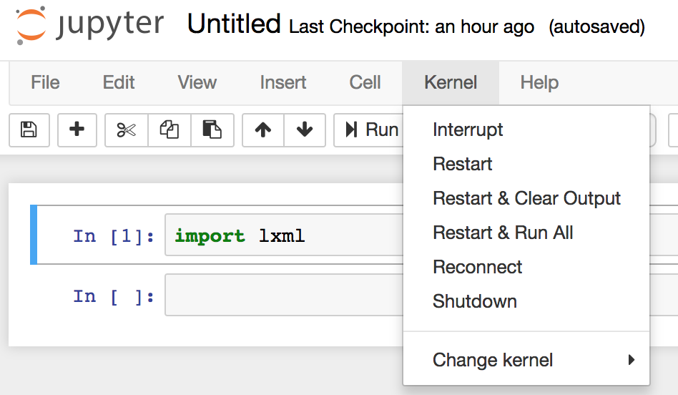Move selected cell down with the arrow
This screenshot has width=678, height=395.
[305, 130]
